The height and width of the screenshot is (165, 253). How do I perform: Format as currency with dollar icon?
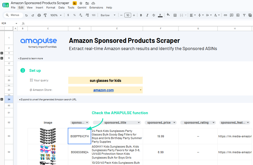pos(68,15)
